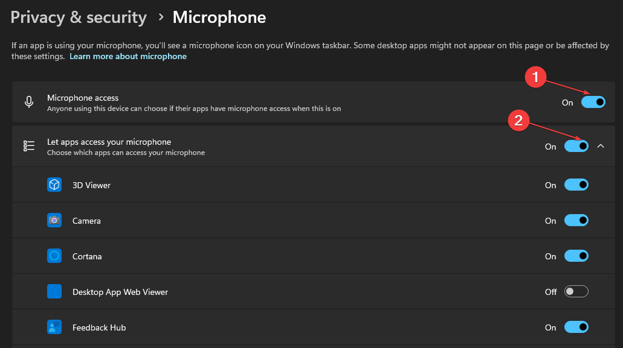Image resolution: width=623 pixels, height=348 pixels.
Task: Click the 3D Viewer cube icon
Action: pos(54,185)
